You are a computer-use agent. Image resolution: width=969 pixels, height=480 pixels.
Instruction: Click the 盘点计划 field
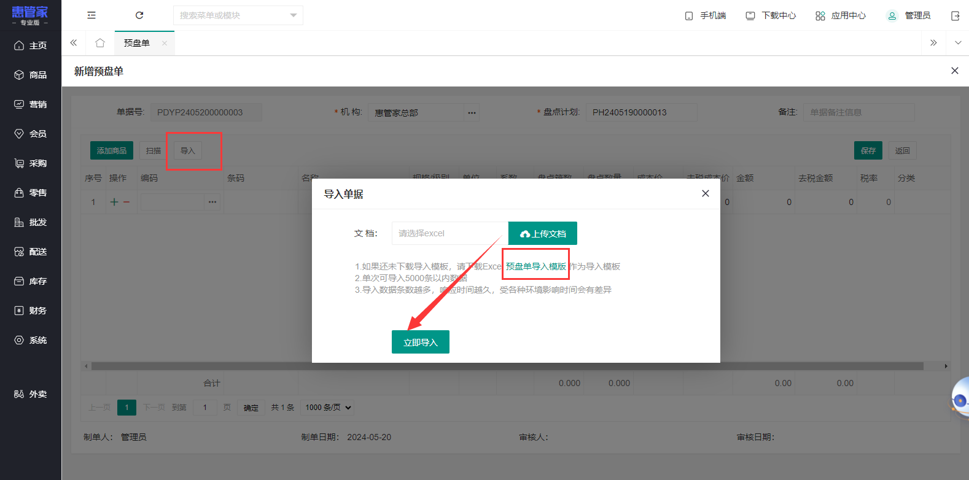tap(642, 112)
